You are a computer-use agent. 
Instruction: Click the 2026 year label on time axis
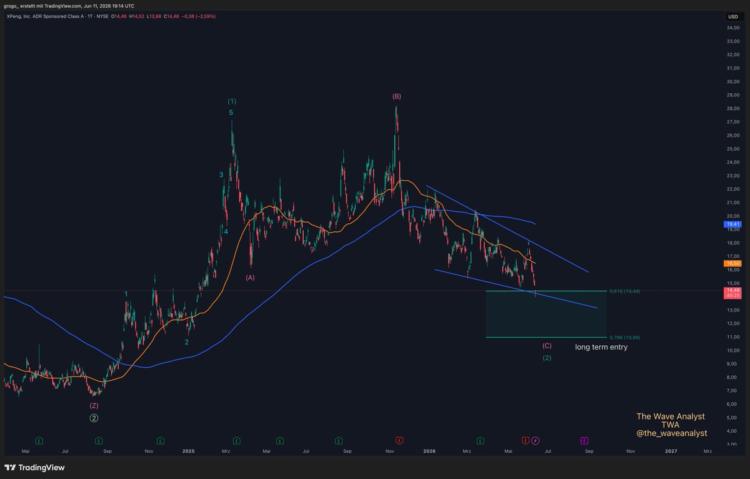[429, 451]
